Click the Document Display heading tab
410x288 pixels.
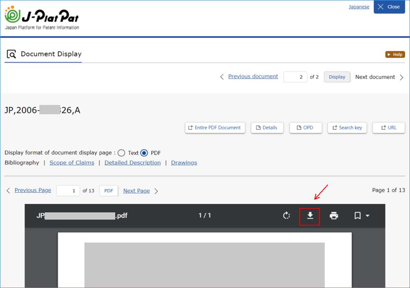point(43,55)
